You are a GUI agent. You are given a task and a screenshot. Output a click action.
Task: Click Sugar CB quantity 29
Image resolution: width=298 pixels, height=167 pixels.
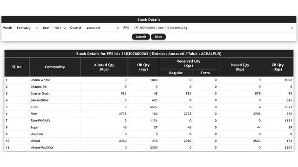tap(290, 127)
